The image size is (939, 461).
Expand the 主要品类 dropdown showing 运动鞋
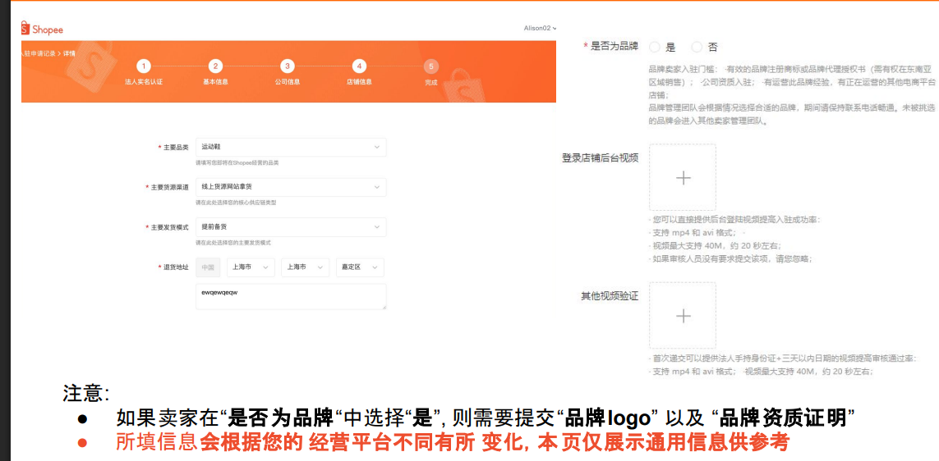(291, 147)
